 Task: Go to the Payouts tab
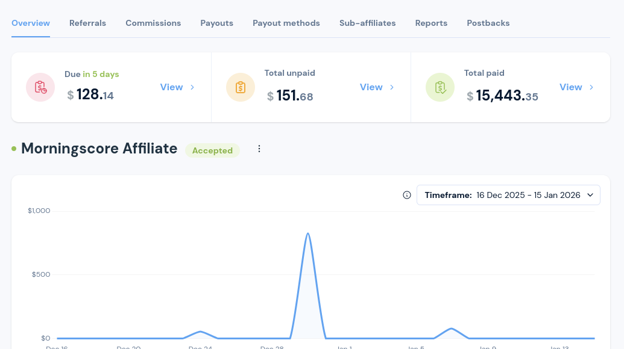(216, 23)
